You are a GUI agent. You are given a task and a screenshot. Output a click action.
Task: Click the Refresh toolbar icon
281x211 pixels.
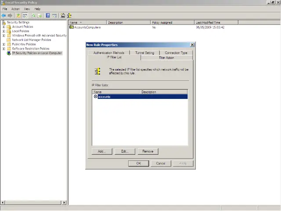click(33, 15)
